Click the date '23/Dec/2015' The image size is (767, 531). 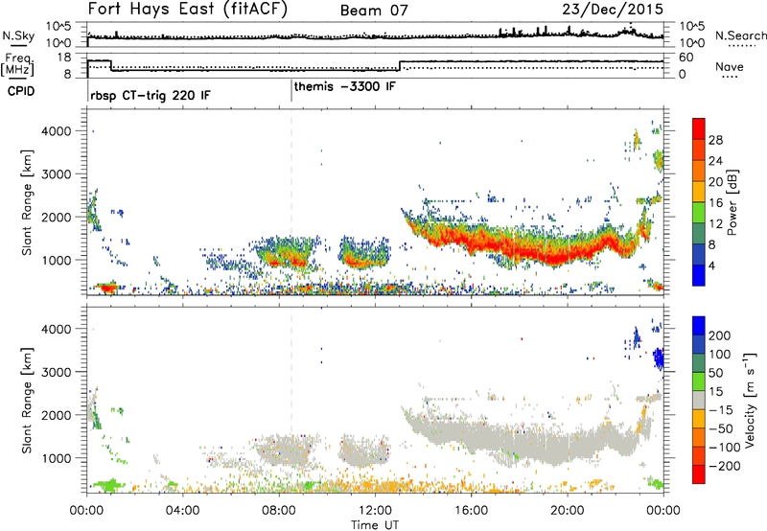[613, 10]
